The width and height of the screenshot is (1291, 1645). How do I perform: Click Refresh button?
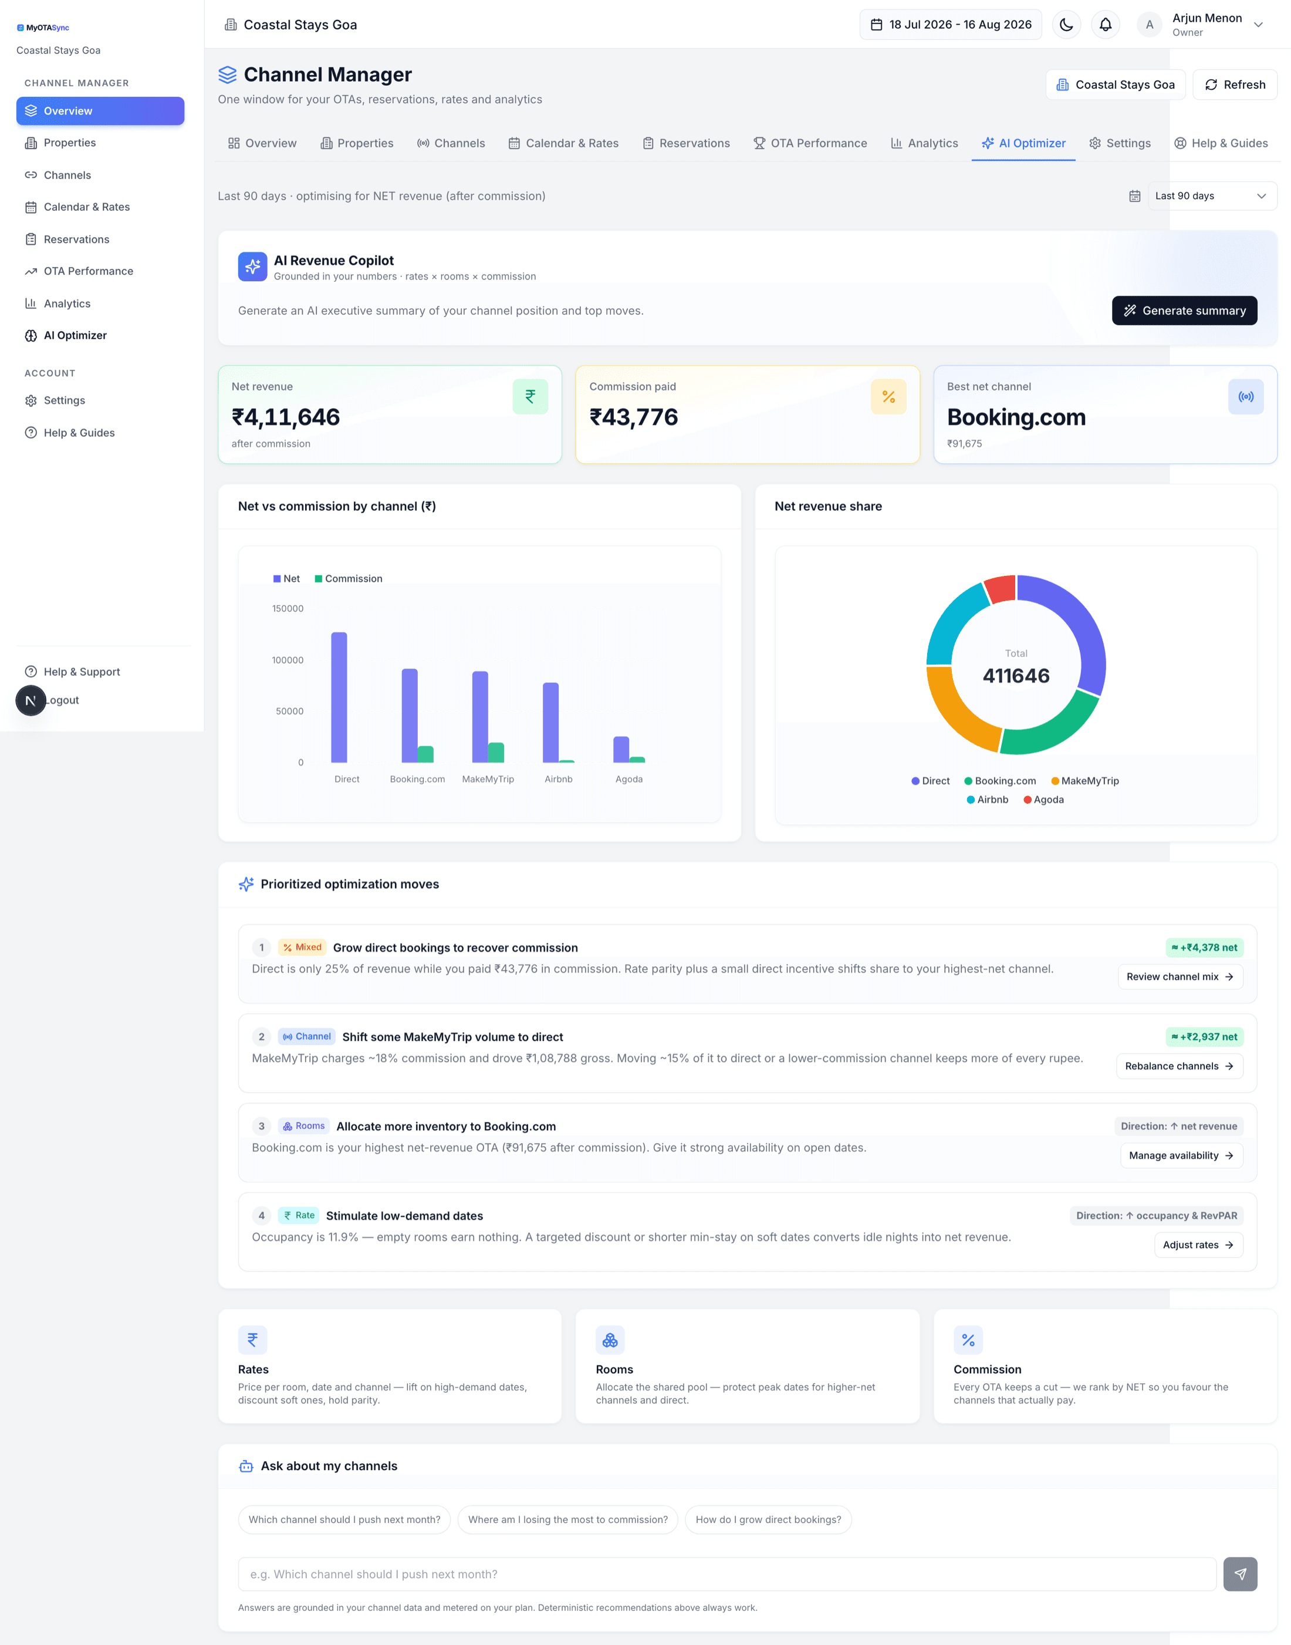1234,85
